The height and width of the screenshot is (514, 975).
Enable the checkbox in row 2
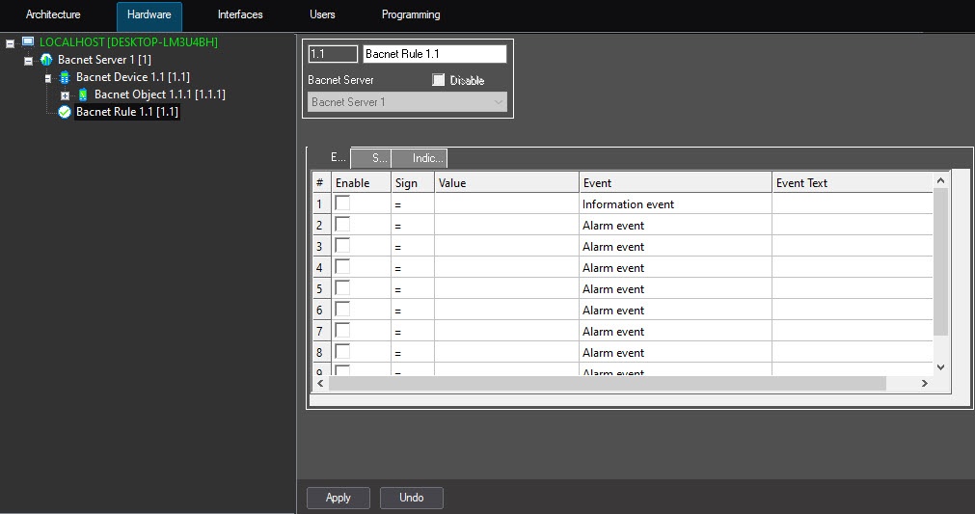[342, 225]
